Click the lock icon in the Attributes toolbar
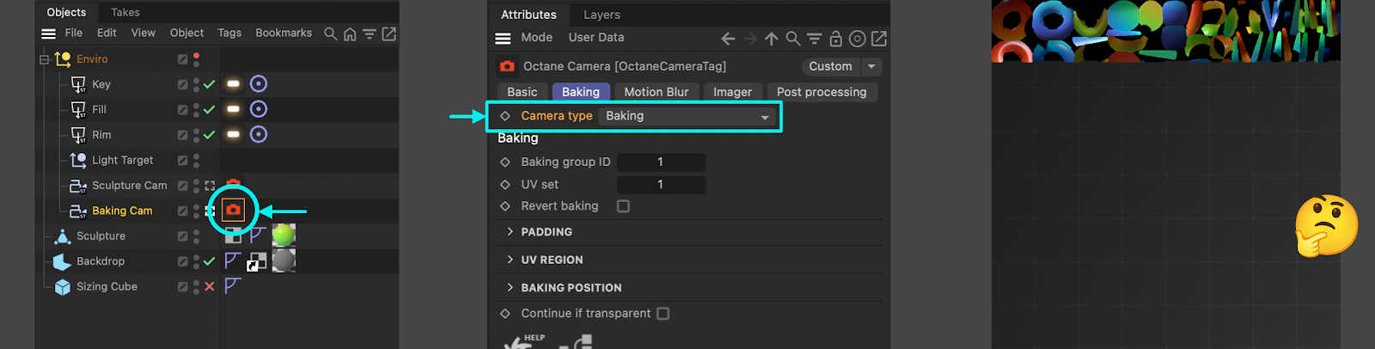 pos(835,39)
